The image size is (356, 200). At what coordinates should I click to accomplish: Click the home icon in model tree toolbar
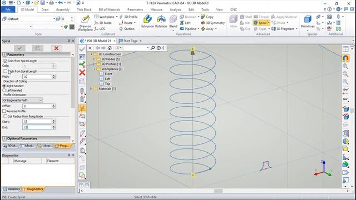click(x=110, y=48)
